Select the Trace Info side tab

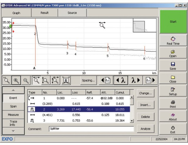point(13,123)
